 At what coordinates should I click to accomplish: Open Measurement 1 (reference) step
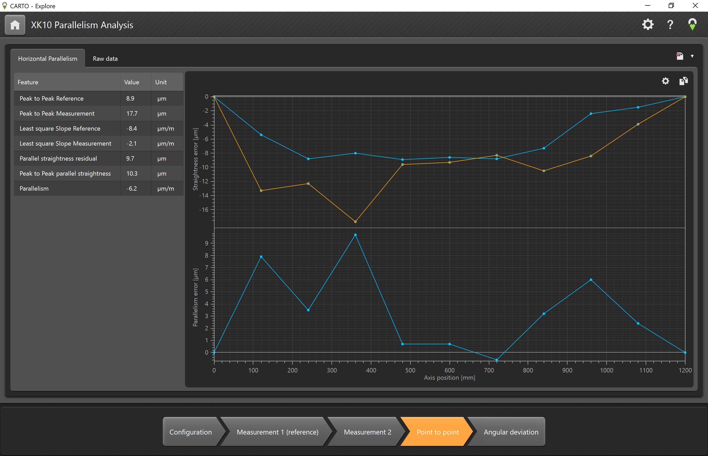(277, 432)
